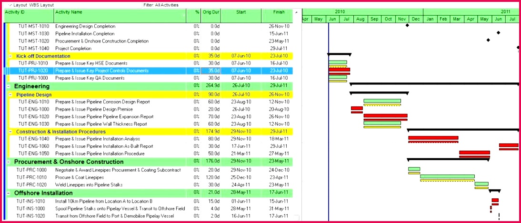Select the TUT-MST-1010 Engineering Design Completion row

click(x=151, y=26)
